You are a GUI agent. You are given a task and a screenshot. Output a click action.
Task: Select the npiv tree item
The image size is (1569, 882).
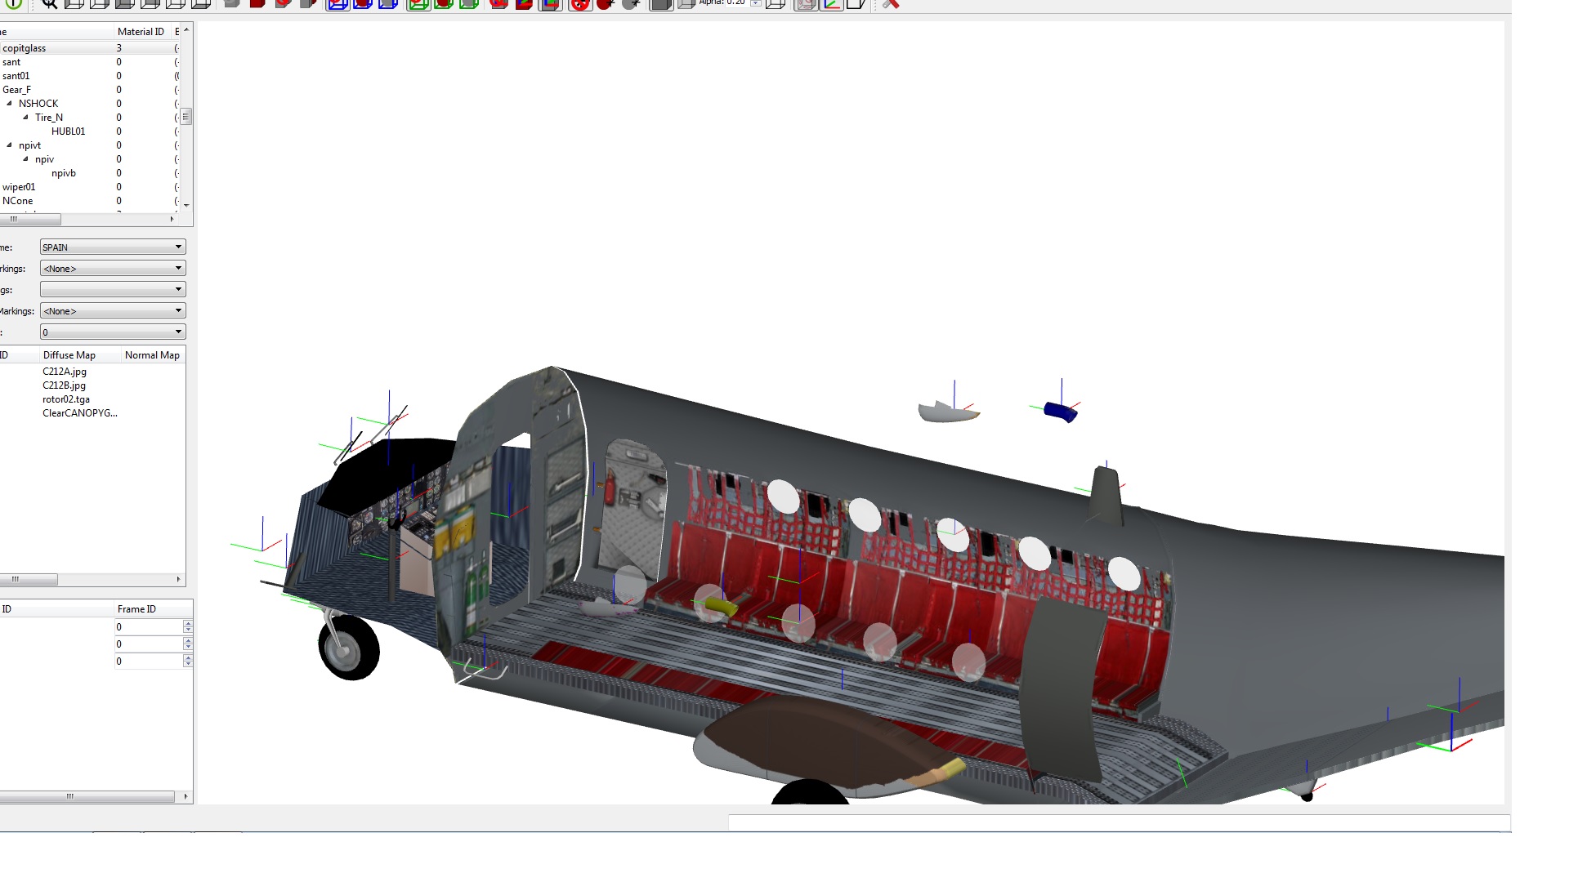point(44,159)
